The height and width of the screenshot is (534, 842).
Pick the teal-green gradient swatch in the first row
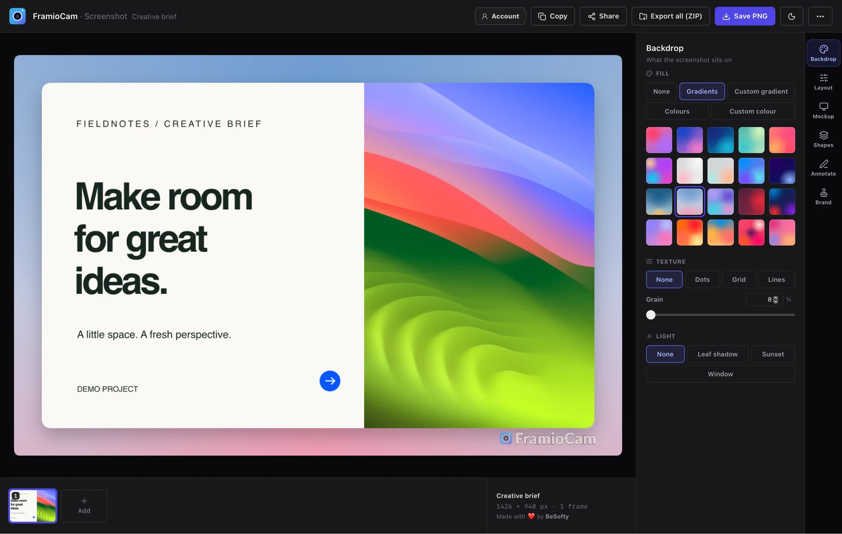coord(751,140)
